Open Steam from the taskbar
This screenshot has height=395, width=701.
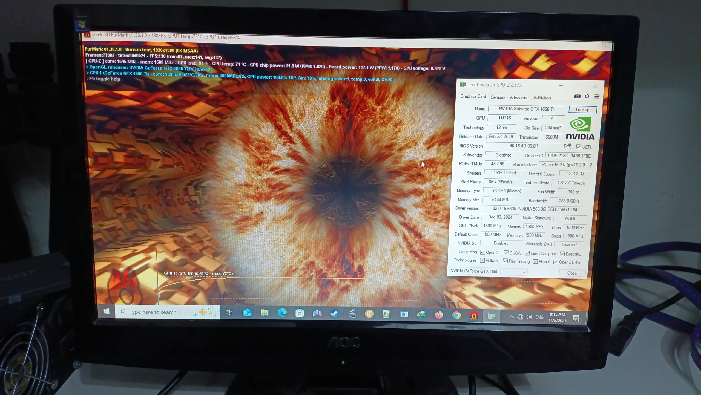coord(334,313)
